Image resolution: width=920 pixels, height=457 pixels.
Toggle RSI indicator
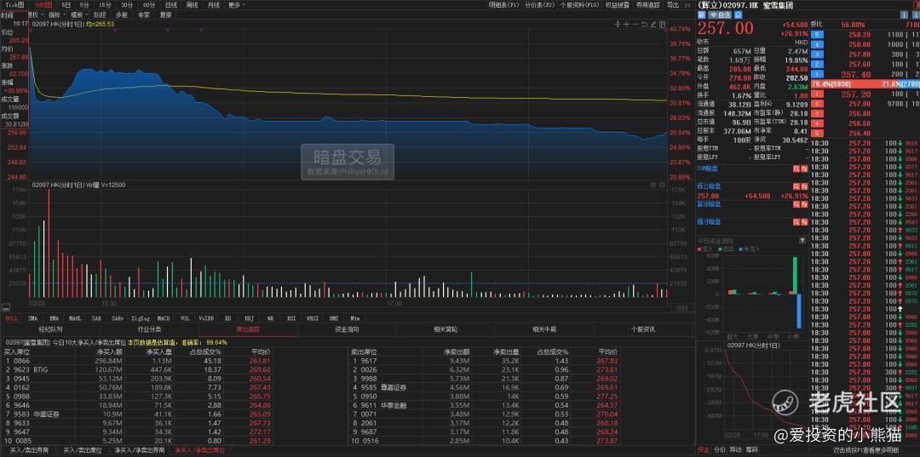click(x=290, y=318)
